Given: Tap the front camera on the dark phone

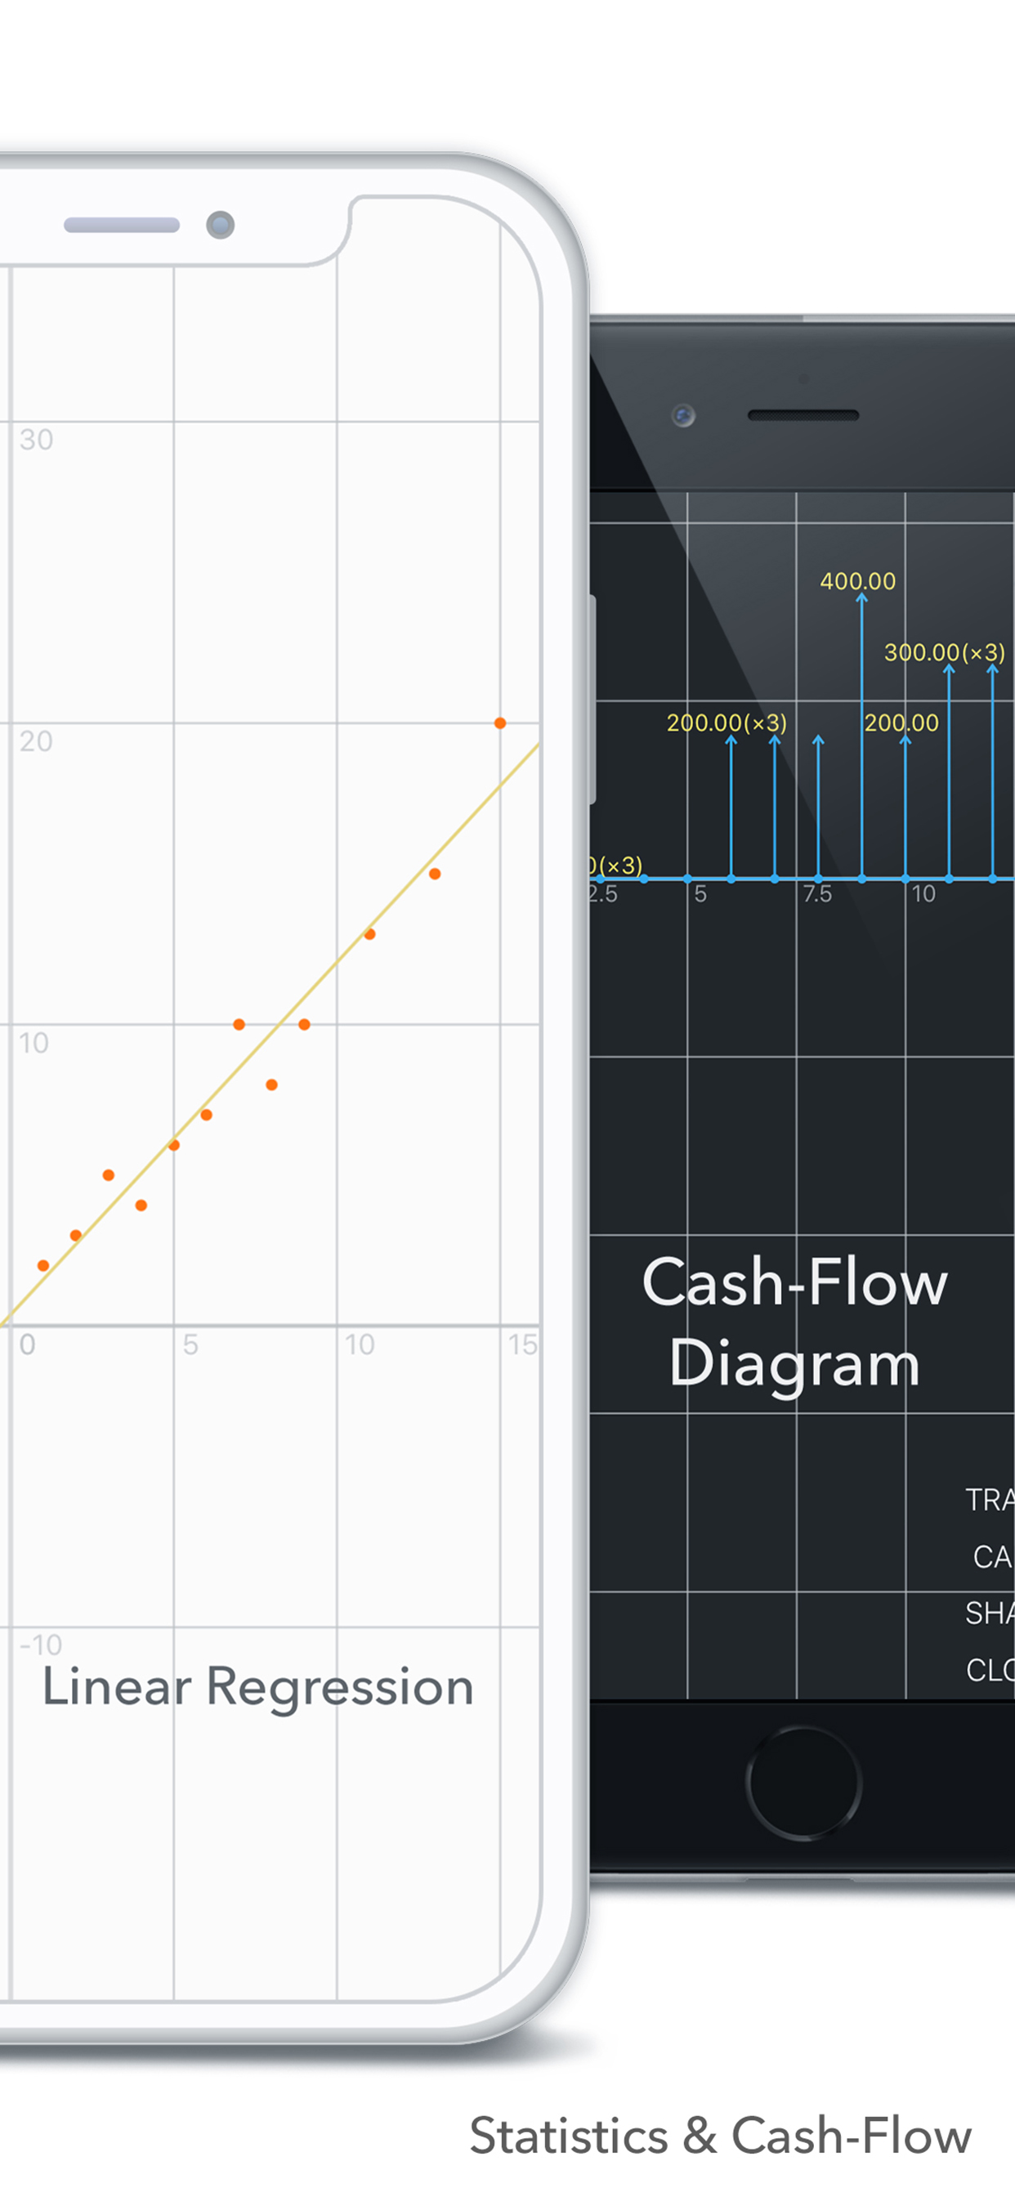Looking at the screenshot, I should click(x=683, y=415).
